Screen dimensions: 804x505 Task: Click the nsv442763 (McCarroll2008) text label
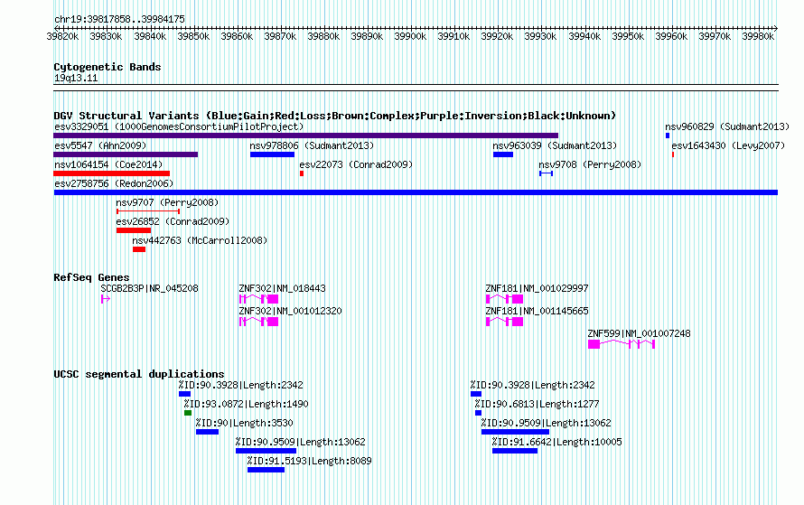coord(200,240)
